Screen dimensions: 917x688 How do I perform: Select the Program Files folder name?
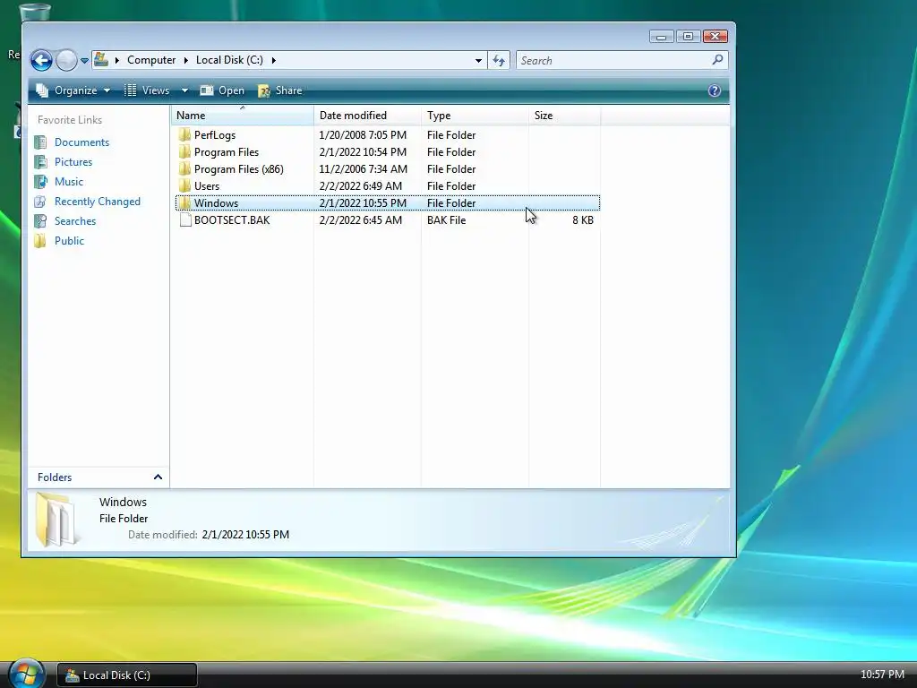pos(227,152)
